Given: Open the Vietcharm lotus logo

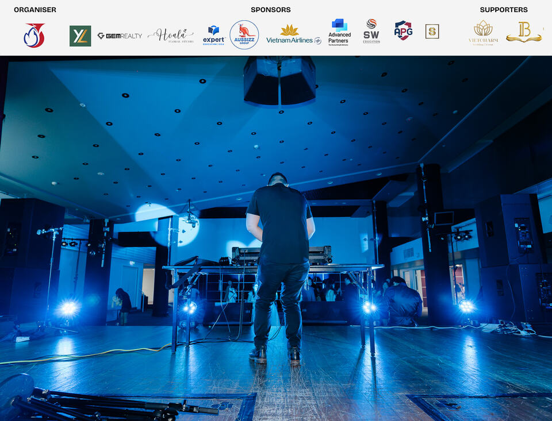Looking at the screenshot, I should coord(484,33).
